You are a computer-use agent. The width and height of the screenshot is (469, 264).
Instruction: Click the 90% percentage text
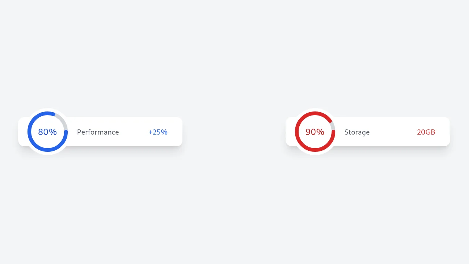(x=315, y=132)
